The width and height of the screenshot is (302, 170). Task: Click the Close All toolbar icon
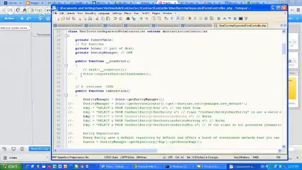[x=85, y=18]
